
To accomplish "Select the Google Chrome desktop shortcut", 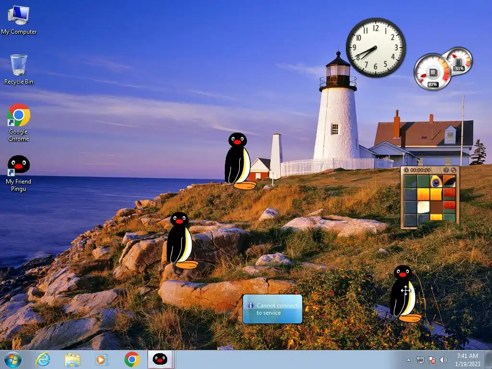I will tap(19, 123).
